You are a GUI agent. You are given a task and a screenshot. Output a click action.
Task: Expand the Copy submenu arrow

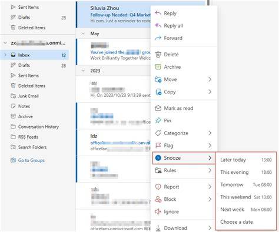pos(210,92)
